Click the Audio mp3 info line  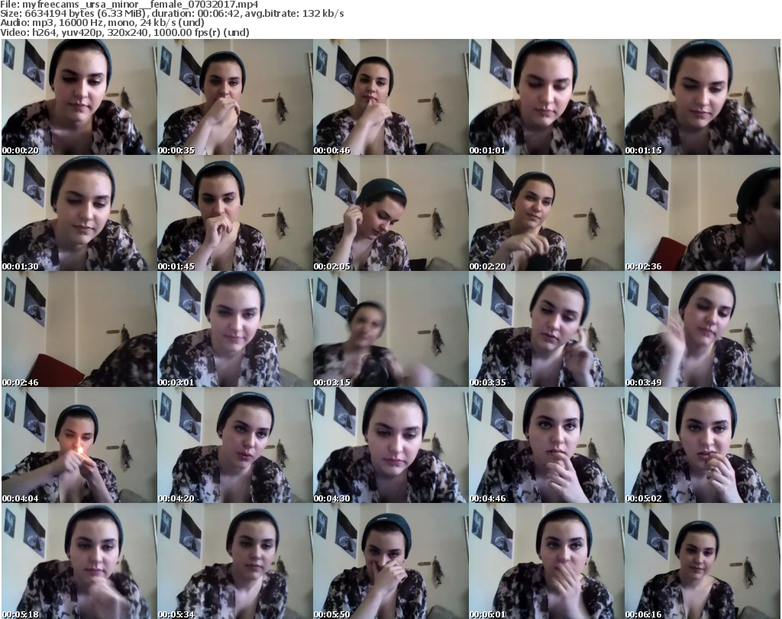102,23
